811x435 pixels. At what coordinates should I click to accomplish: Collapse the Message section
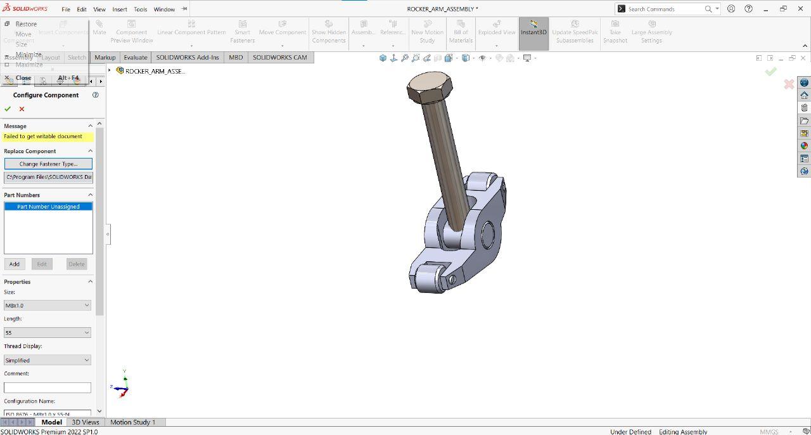[x=90, y=126]
